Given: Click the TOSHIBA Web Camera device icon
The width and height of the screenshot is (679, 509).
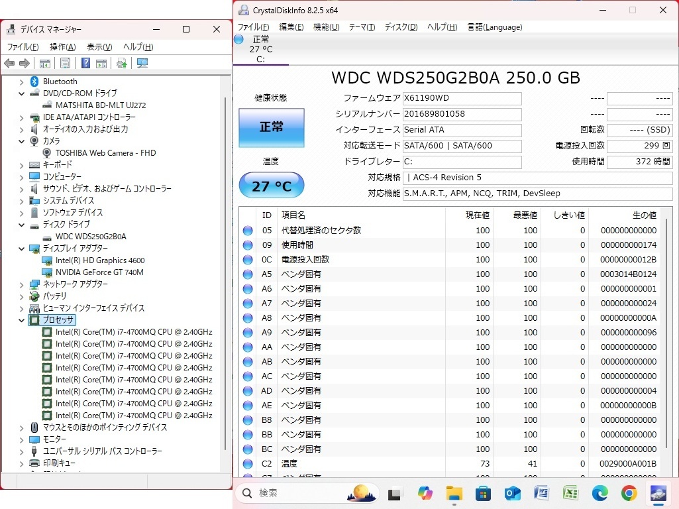Looking at the screenshot, I should coord(47,153).
